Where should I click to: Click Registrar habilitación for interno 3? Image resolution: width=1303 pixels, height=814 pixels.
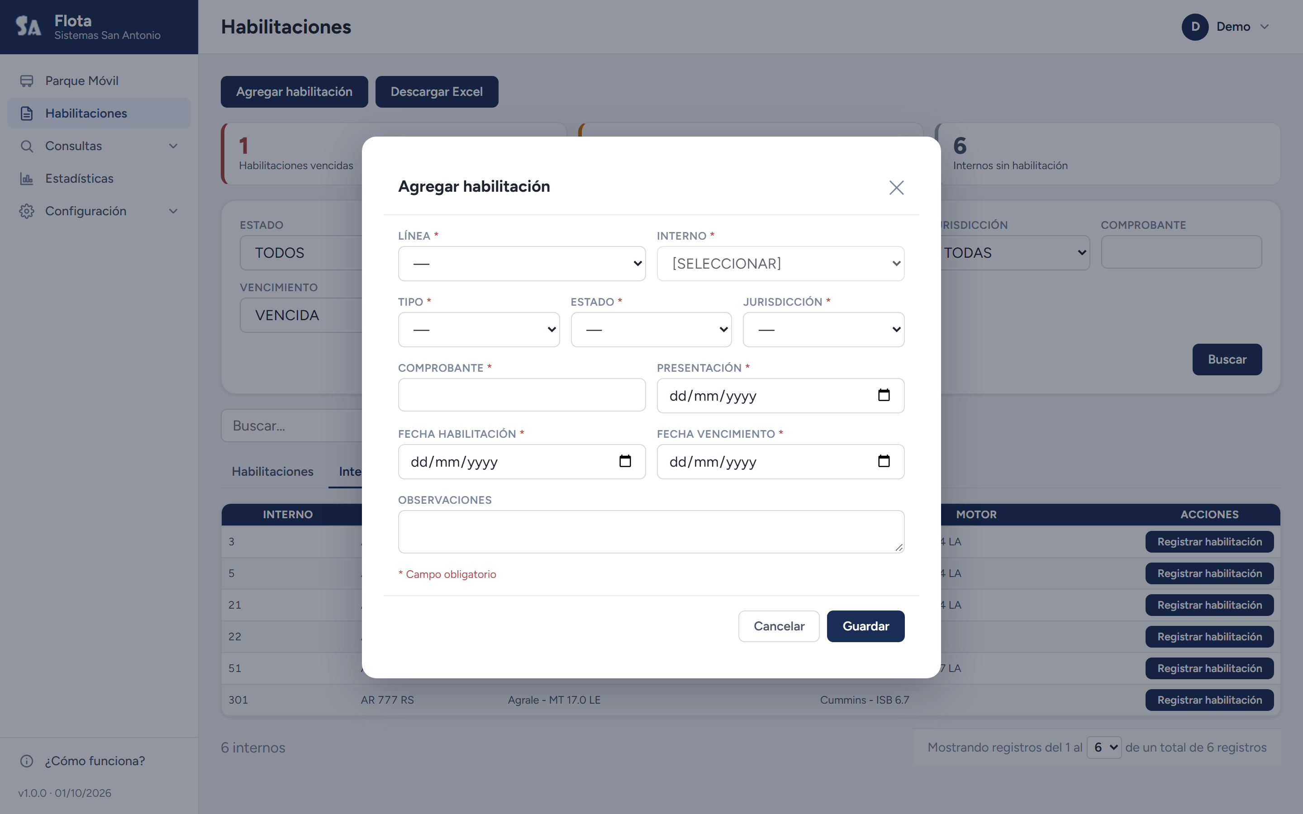coord(1209,542)
